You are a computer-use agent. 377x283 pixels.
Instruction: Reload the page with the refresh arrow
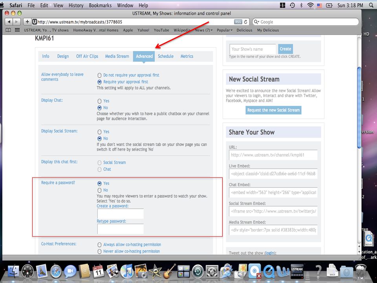[x=246, y=22]
